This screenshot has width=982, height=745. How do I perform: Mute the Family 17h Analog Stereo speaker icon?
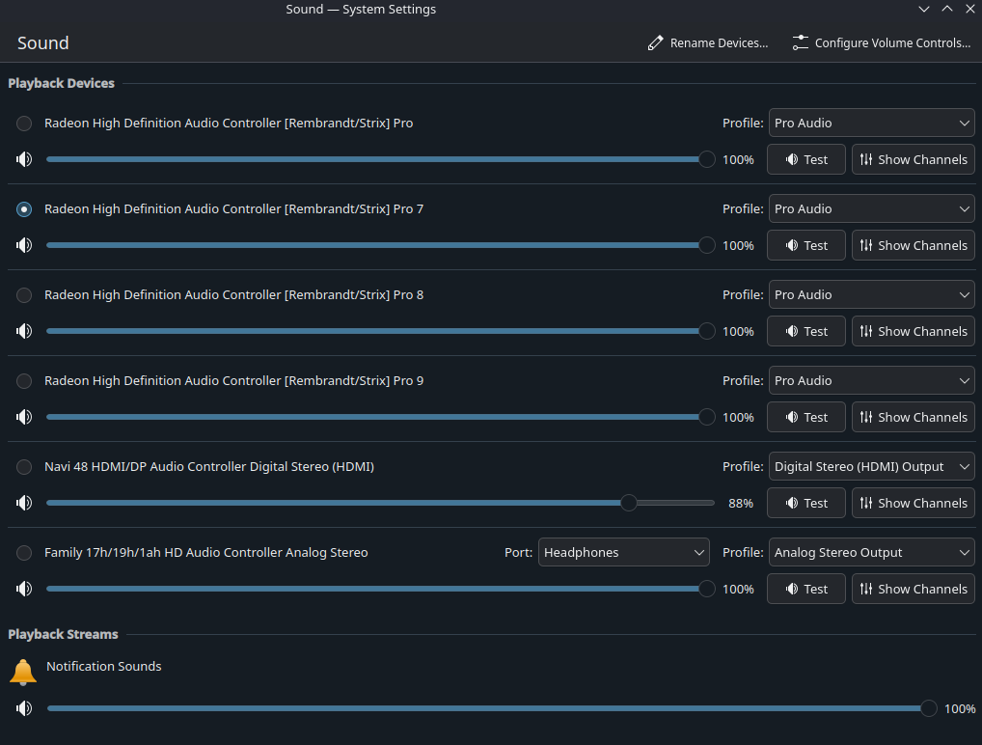pos(24,589)
